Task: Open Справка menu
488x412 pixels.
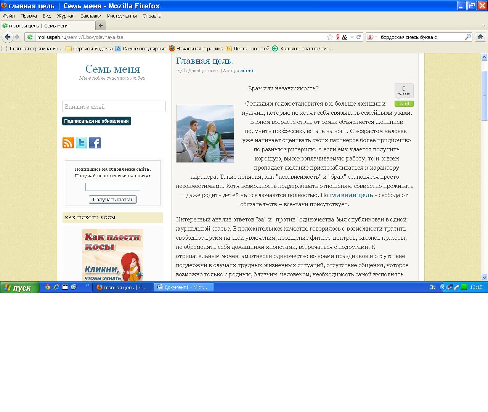Action: pos(152,16)
